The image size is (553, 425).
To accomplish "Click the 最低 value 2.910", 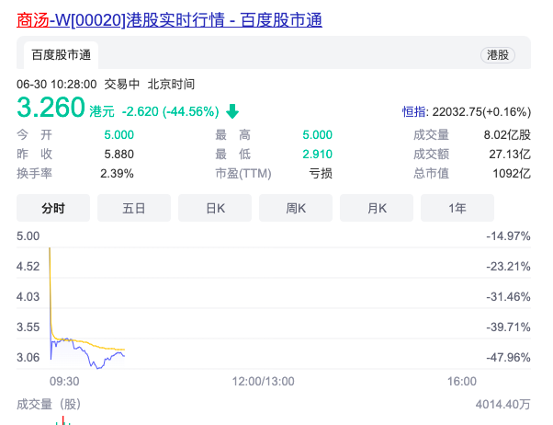I will [x=318, y=154].
